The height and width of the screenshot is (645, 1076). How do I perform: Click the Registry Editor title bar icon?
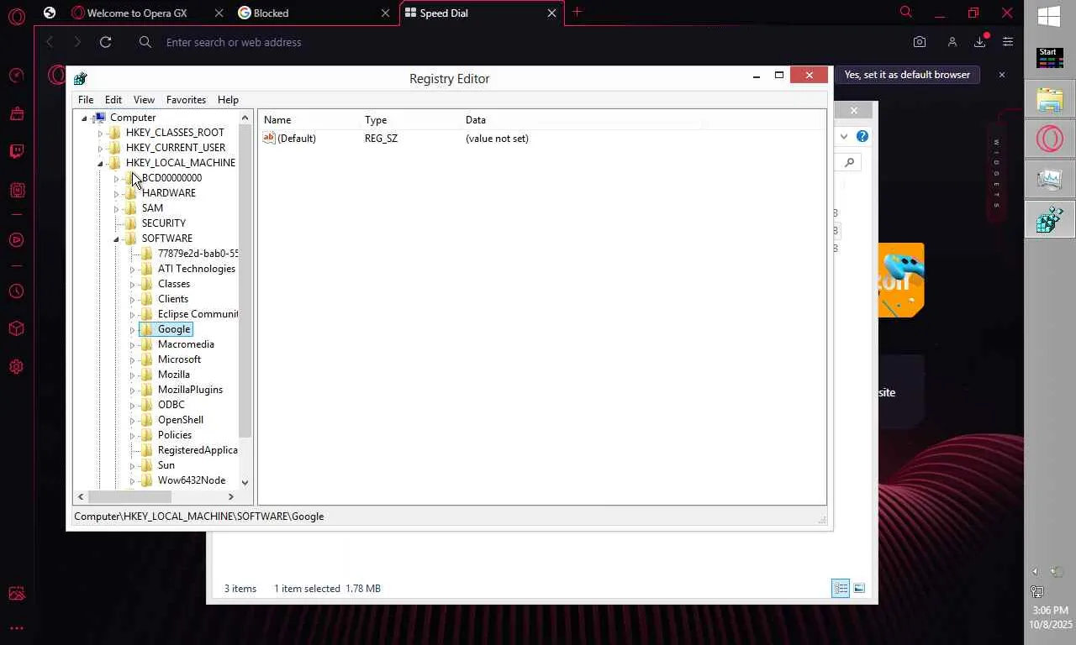pos(81,78)
